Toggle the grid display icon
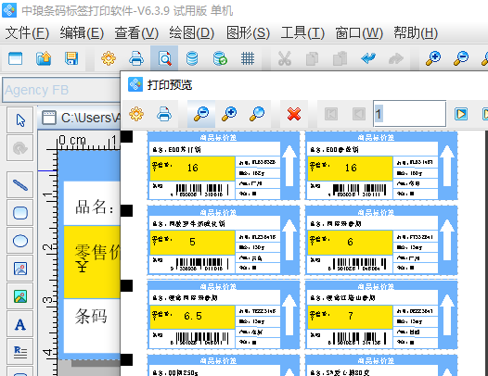This screenshot has width=488, height=376. (248, 58)
